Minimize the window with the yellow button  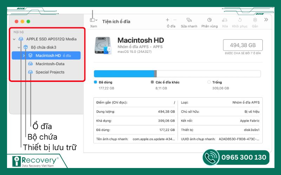pos(22,21)
